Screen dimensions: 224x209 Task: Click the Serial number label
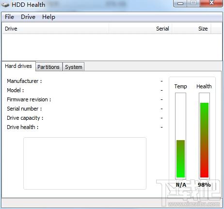pyautogui.click(x=24, y=109)
